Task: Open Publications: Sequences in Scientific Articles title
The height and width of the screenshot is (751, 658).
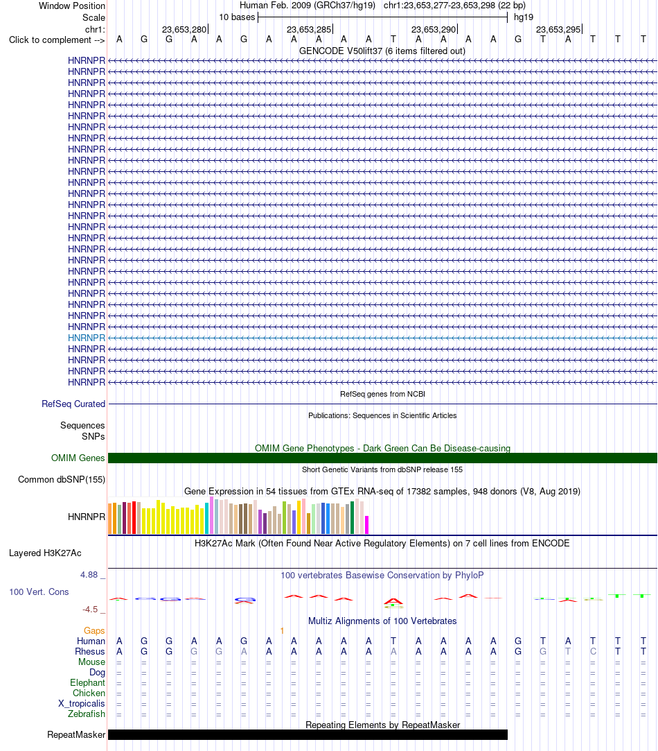Action: (382, 416)
